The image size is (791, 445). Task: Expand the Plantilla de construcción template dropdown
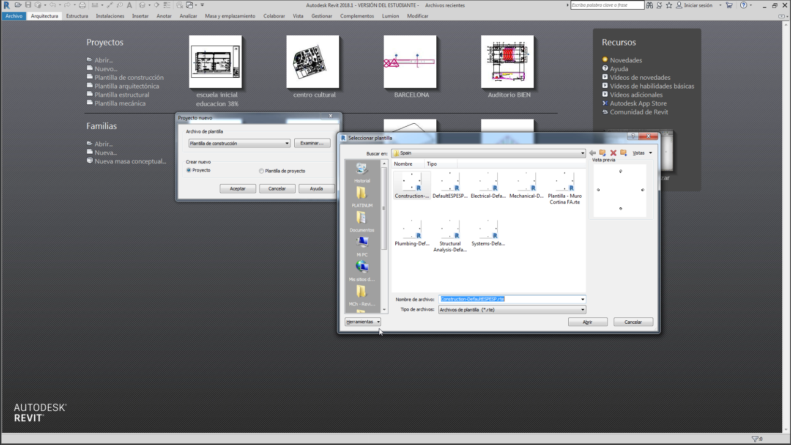287,143
